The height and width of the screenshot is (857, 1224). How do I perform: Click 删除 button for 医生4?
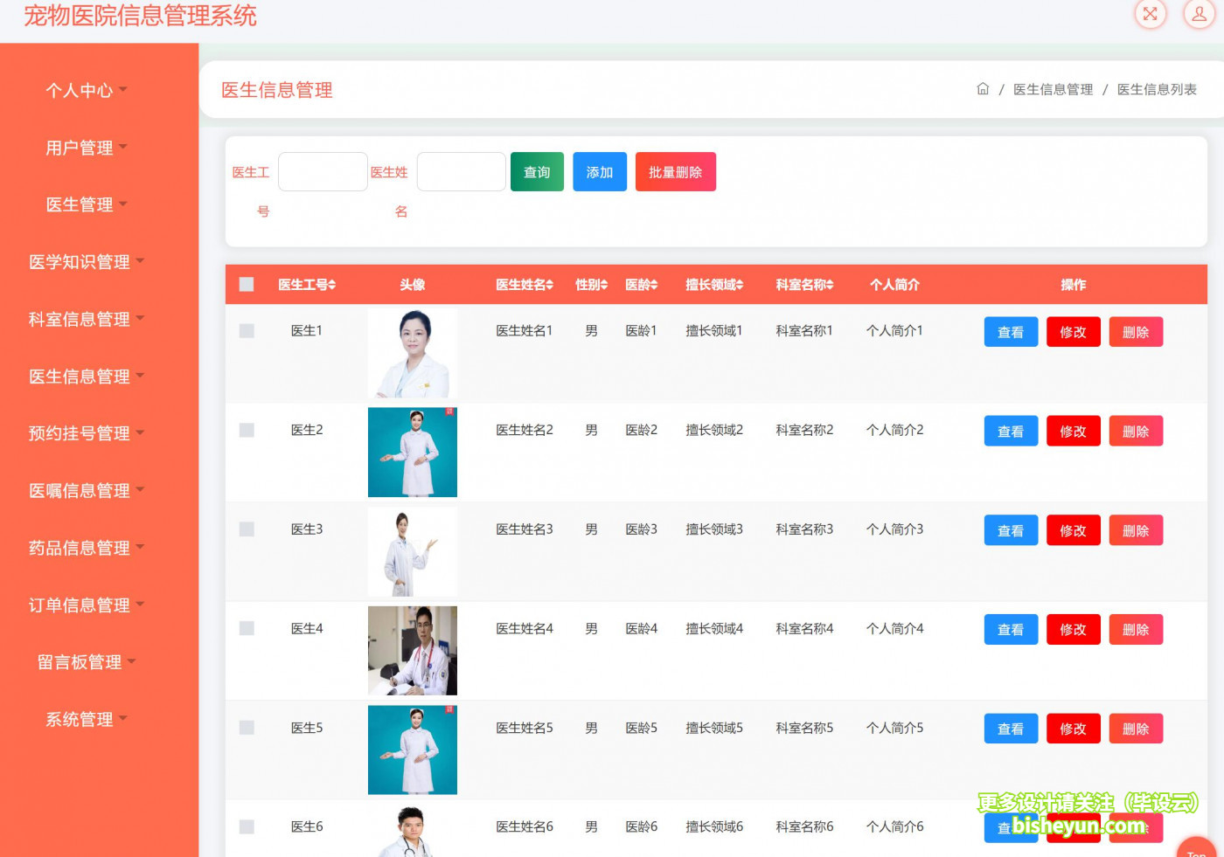point(1136,629)
